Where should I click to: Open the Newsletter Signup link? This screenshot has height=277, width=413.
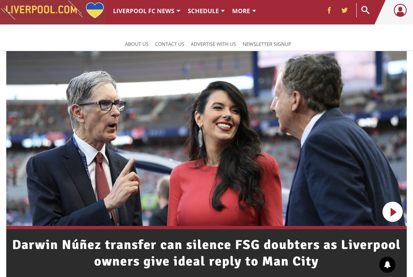(267, 44)
